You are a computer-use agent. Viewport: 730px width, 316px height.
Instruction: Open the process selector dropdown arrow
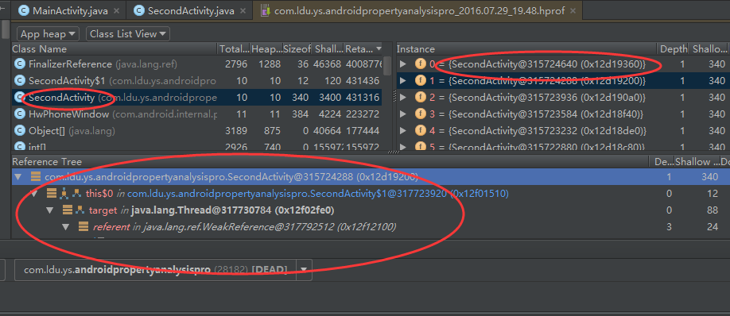click(304, 269)
